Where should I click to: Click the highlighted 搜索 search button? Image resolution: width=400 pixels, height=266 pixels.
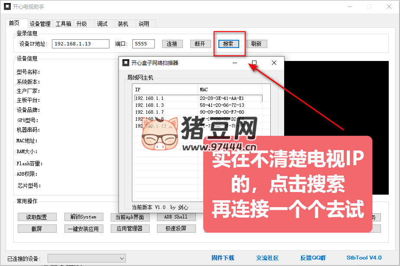228,43
